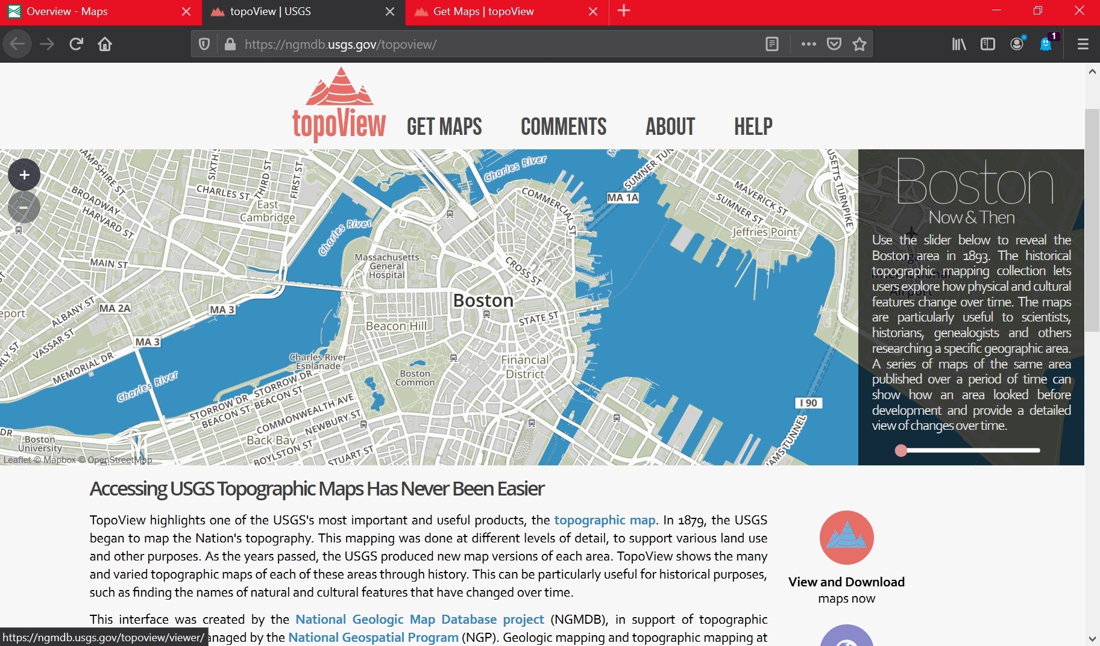
Task: Click the red View and Download circle icon
Action: [x=847, y=538]
